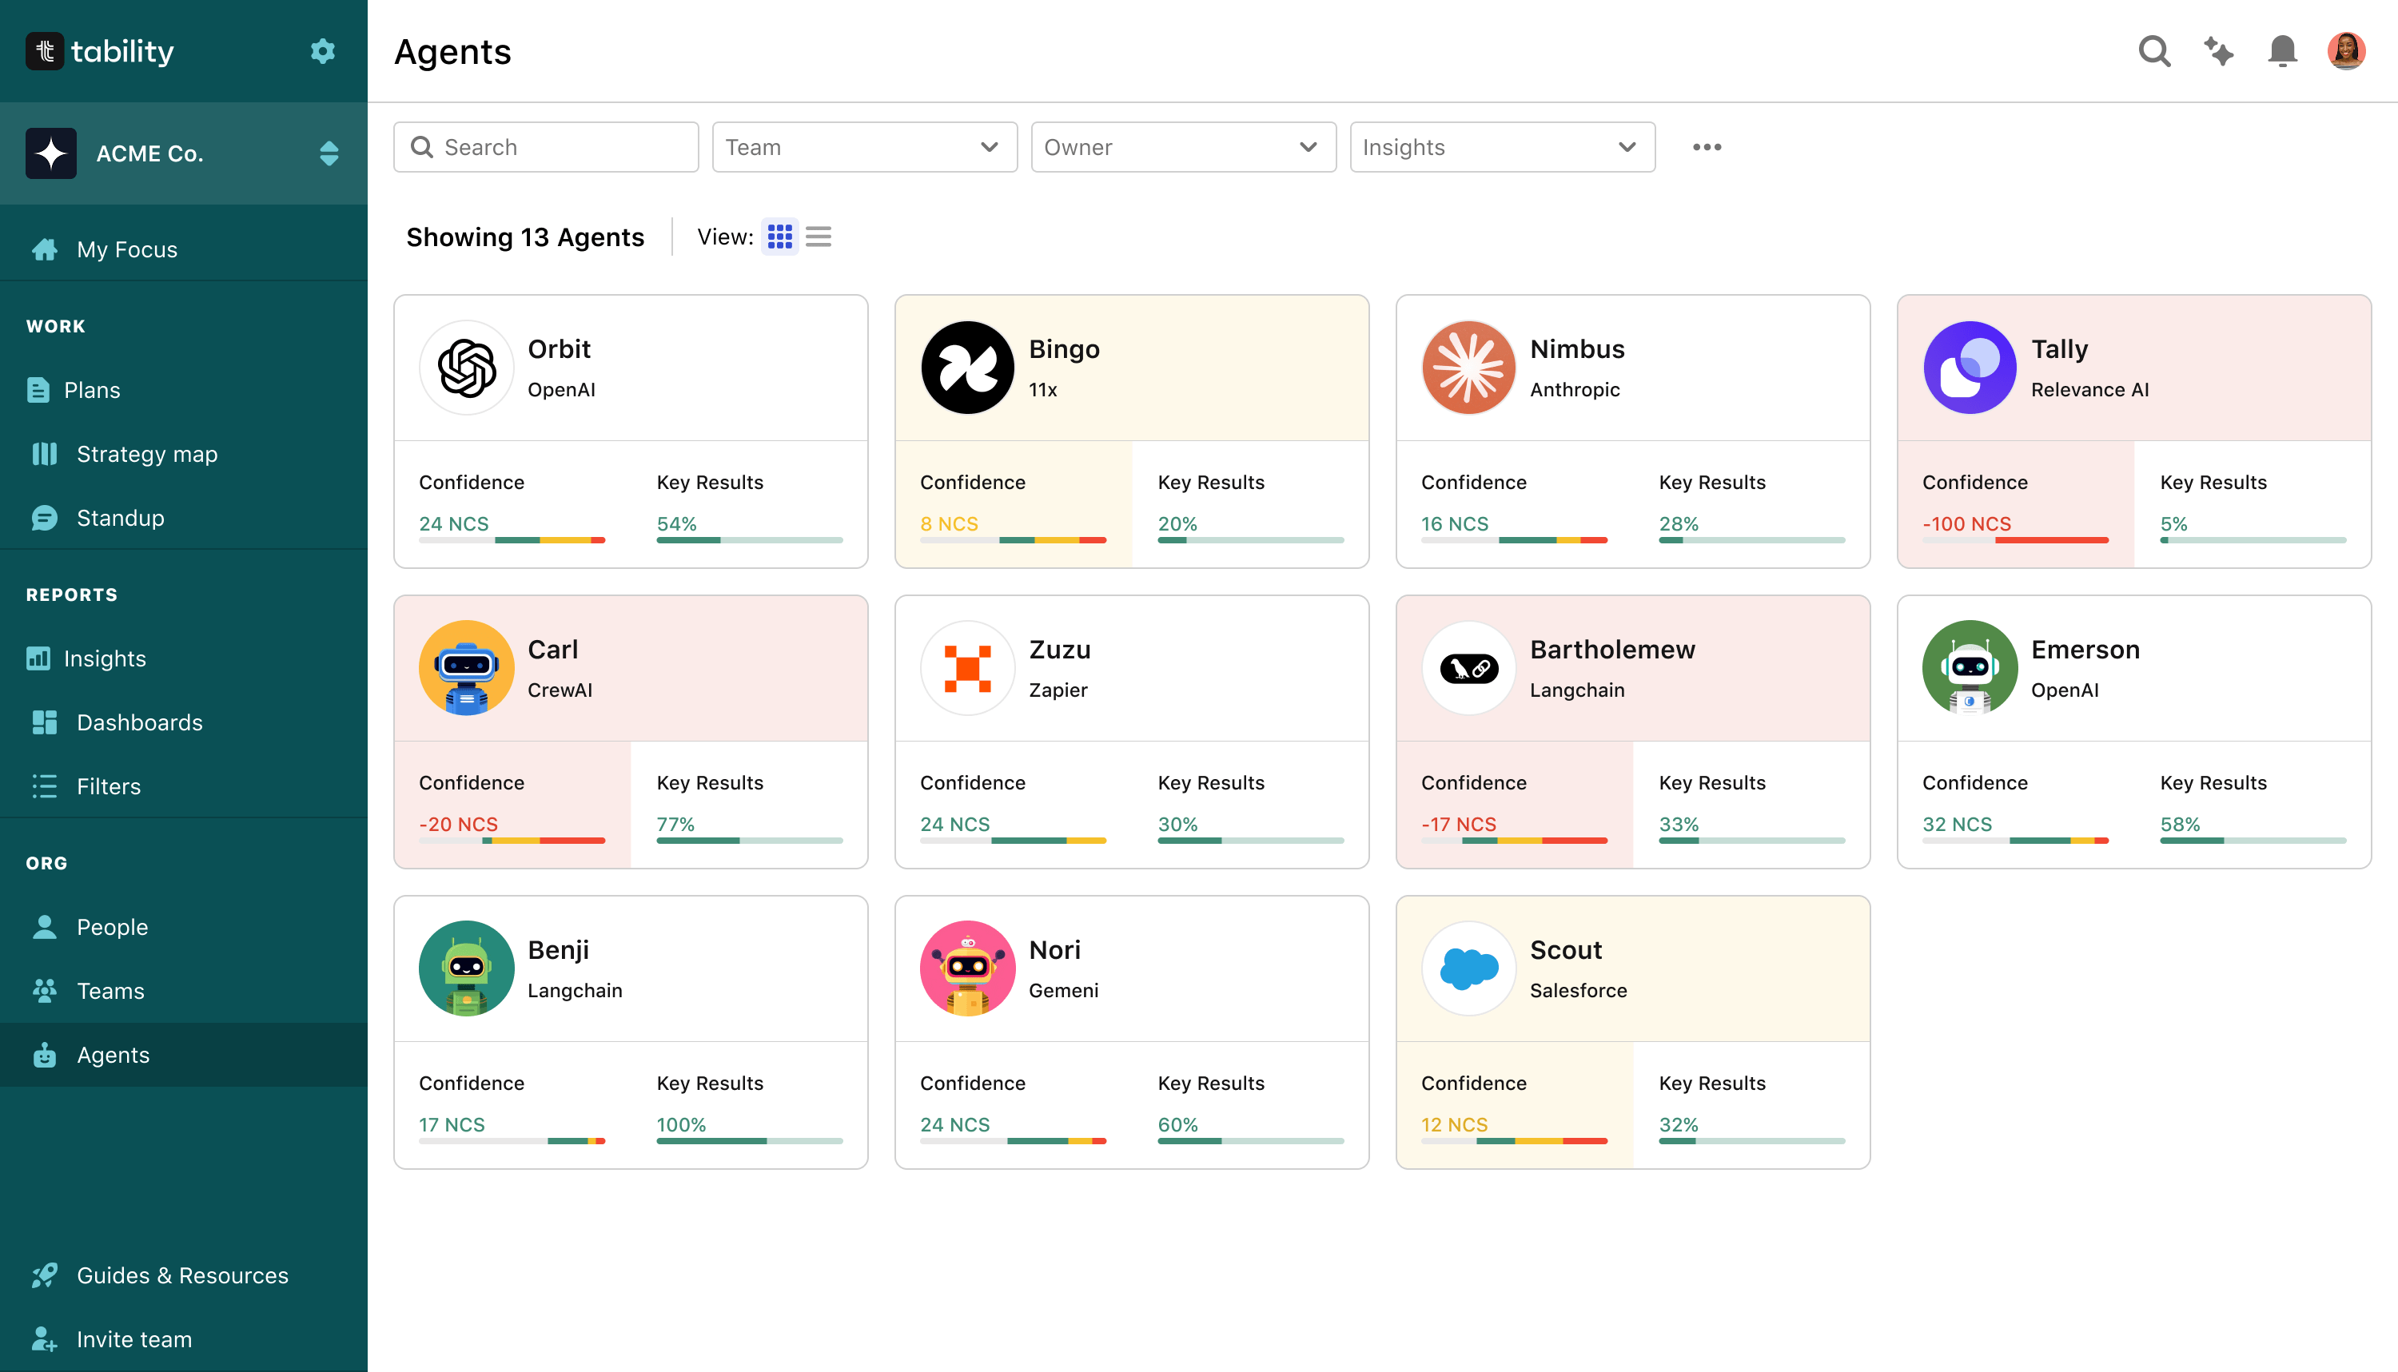Open the AI sparkle assistant icon
Screen dimensions: 2398x1372
pos(2218,51)
